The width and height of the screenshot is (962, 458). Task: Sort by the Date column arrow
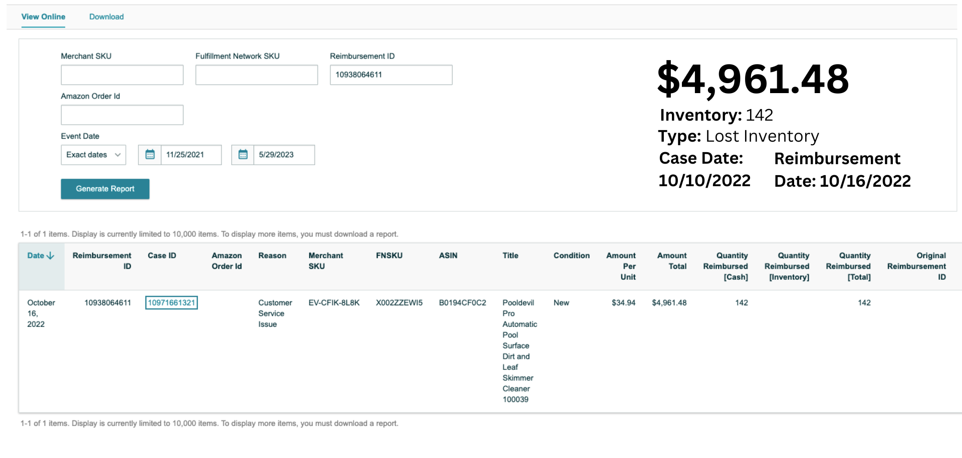tap(50, 256)
